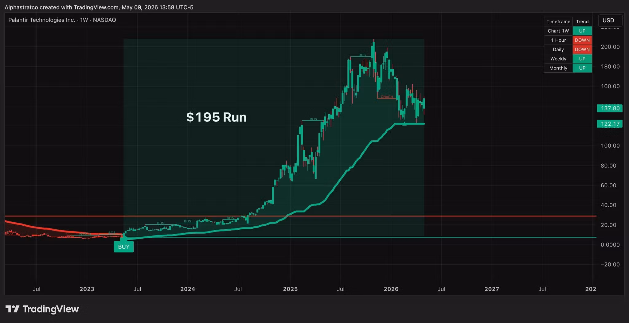Image resolution: width=629 pixels, height=323 pixels.
Task: Click the 100.00 price axis label
Action: [x=610, y=146]
